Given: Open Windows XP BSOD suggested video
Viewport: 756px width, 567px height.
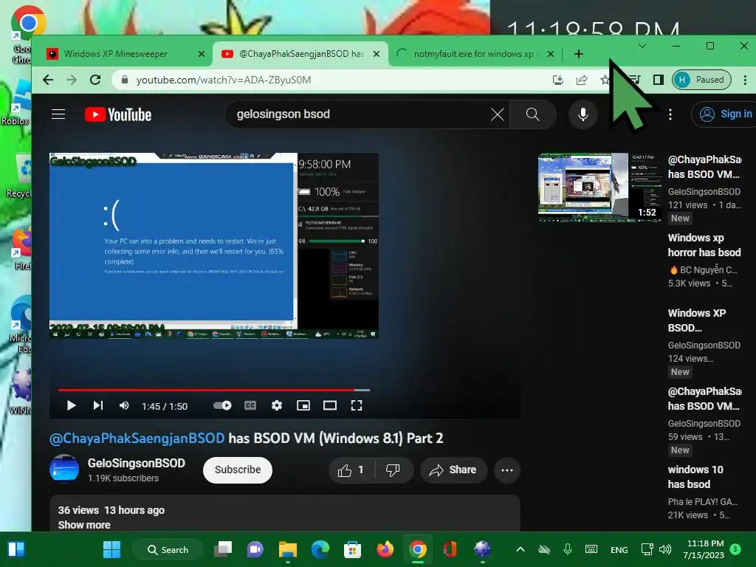Looking at the screenshot, I should pos(697,320).
